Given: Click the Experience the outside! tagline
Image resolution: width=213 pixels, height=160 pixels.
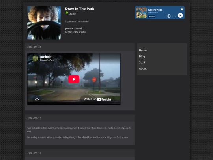Looking at the screenshot, I should (77, 21).
